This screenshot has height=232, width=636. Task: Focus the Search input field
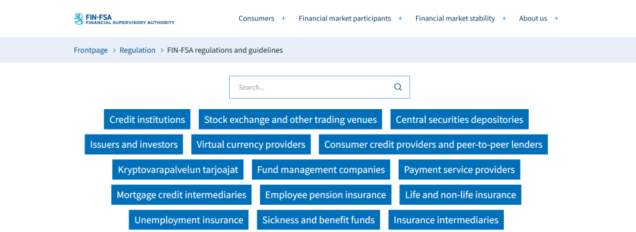(312, 87)
